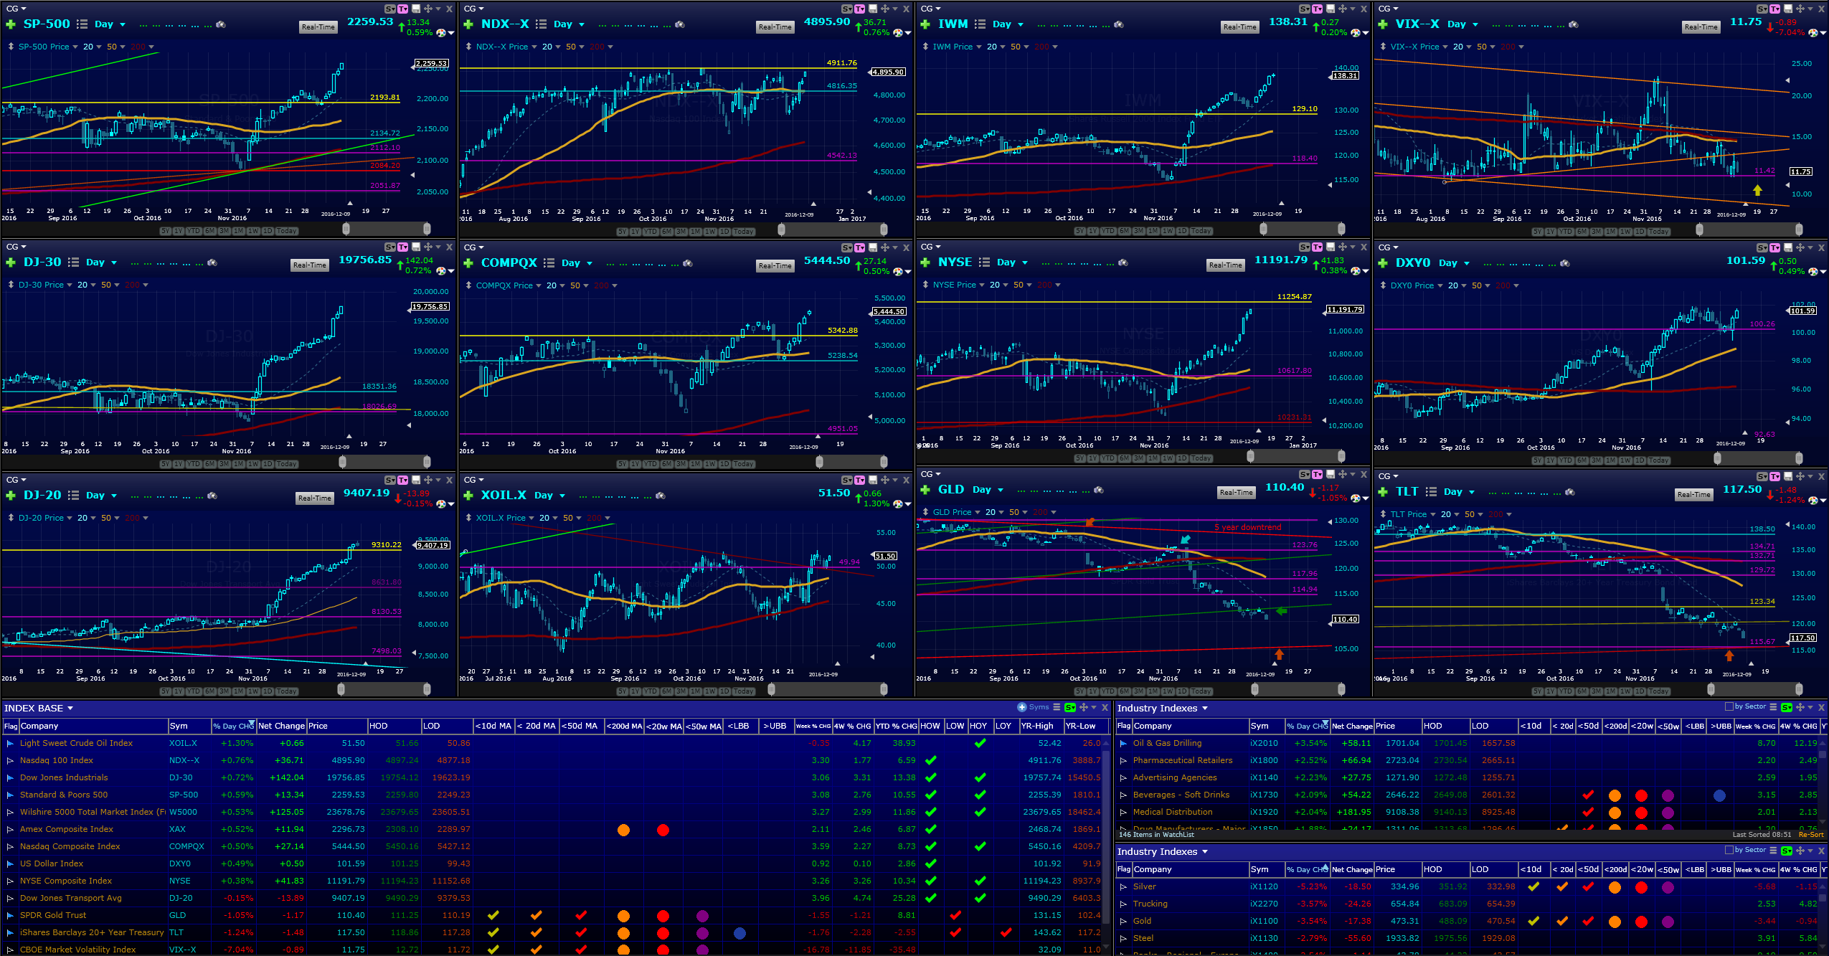Open the 20 moving average dropdown on IWM chart
Screen dimensions: 1829x956
click(x=997, y=47)
